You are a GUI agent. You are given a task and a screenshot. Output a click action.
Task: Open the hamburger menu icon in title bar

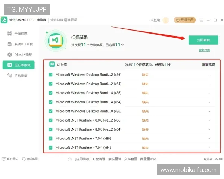pos(201,20)
